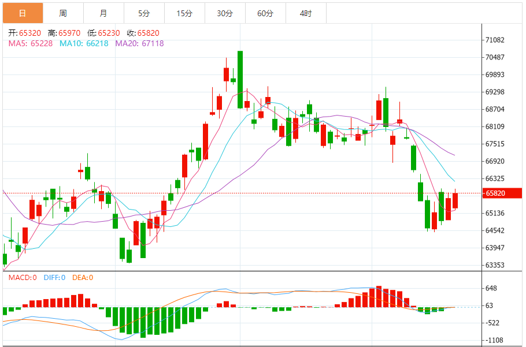Click the closing price 收:65820
Viewport: 526px width, 347px height.
point(143,33)
